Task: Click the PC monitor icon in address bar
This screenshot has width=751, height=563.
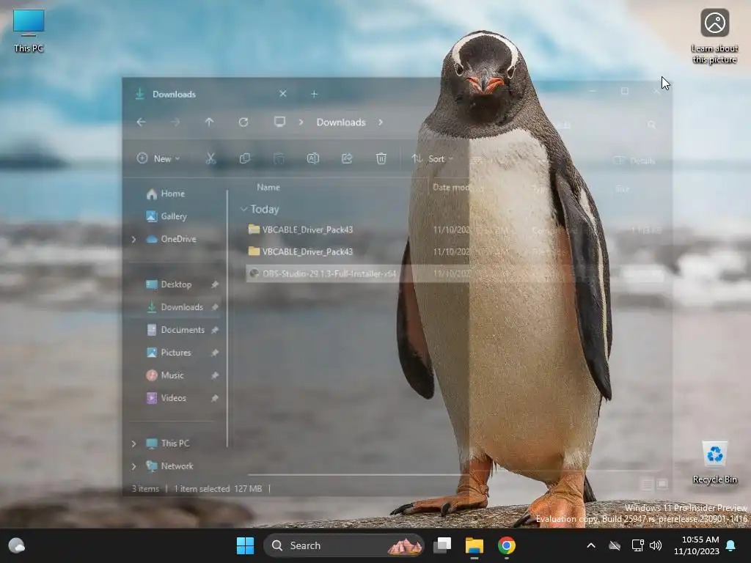Action: coord(279,122)
